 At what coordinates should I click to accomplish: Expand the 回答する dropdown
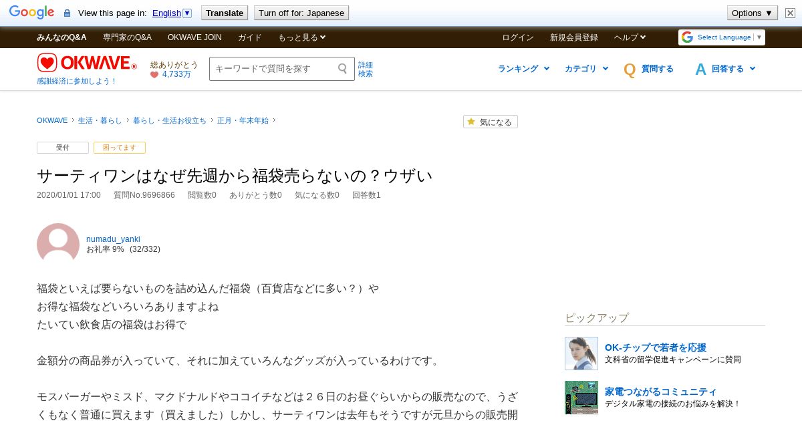pyautogui.click(x=734, y=69)
